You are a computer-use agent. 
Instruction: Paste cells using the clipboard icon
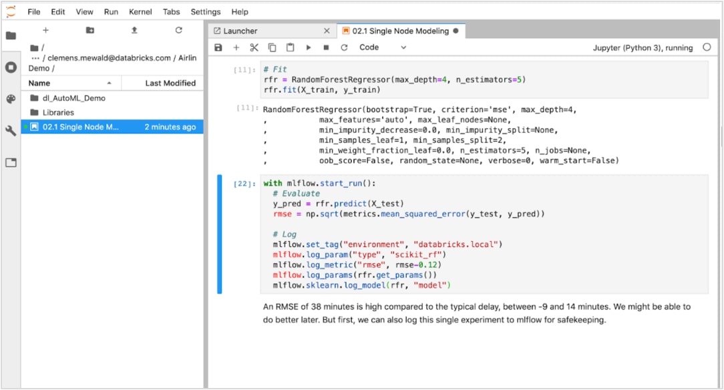coord(290,47)
